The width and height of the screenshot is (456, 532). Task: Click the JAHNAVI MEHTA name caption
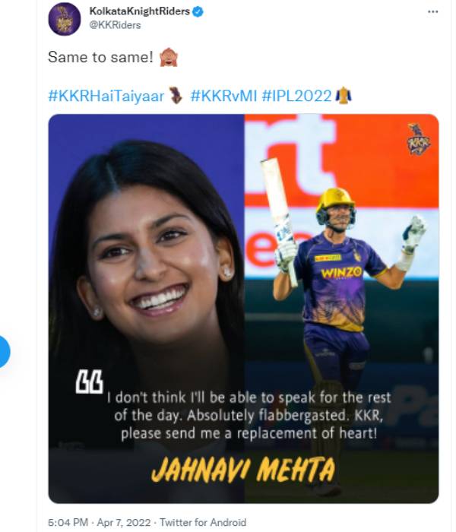[x=243, y=470]
